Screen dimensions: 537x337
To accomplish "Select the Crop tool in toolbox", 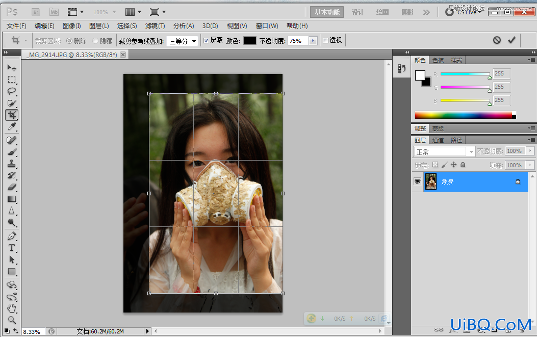I will (12, 115).
